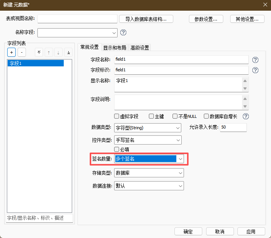
Task: Enable the 虚拟字段 checkbox
Action: [x=117, y=116]
